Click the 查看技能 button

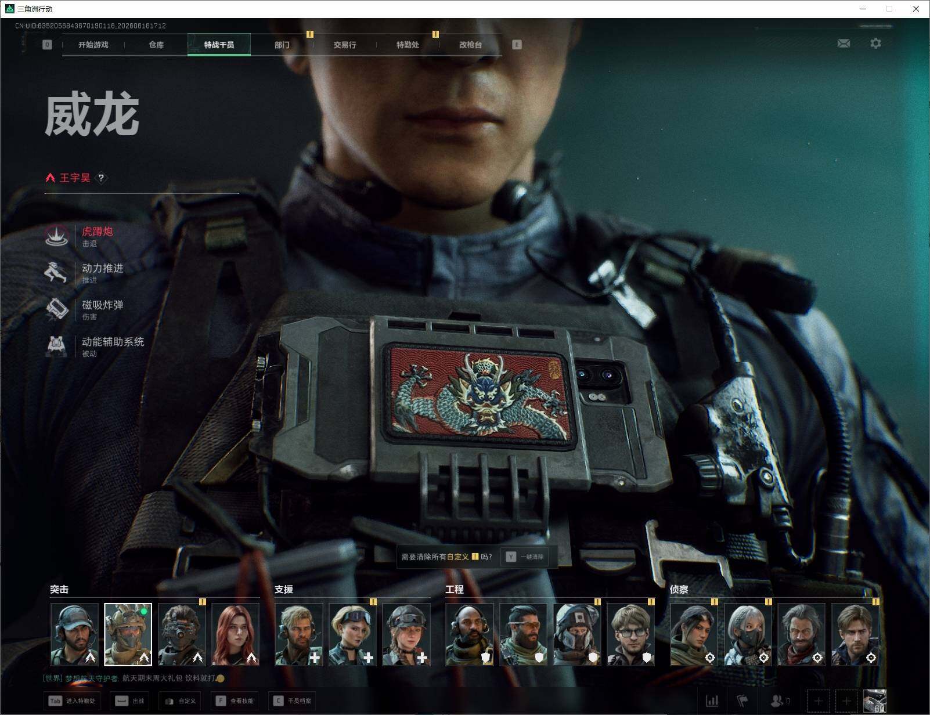(235, 701)
